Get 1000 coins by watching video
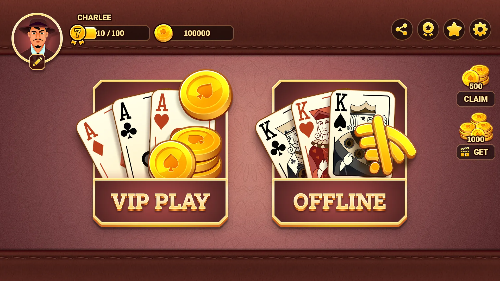Viewport: 500px width, 281px height. pyautogui.click(x=476, y=152)
